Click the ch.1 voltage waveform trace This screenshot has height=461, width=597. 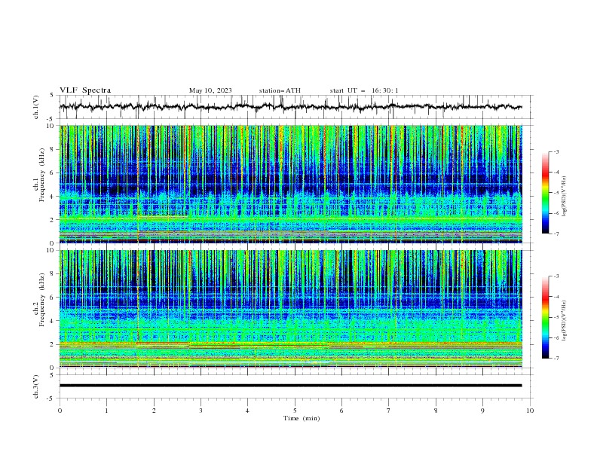pos(290,107)
